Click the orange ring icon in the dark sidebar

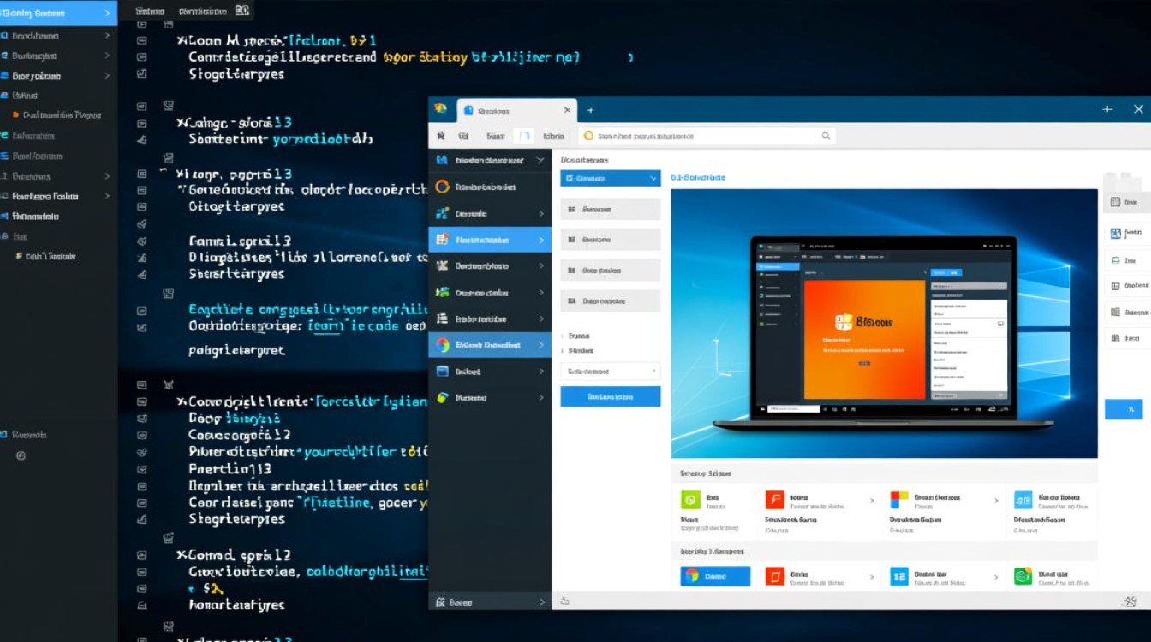click(443, 187)
